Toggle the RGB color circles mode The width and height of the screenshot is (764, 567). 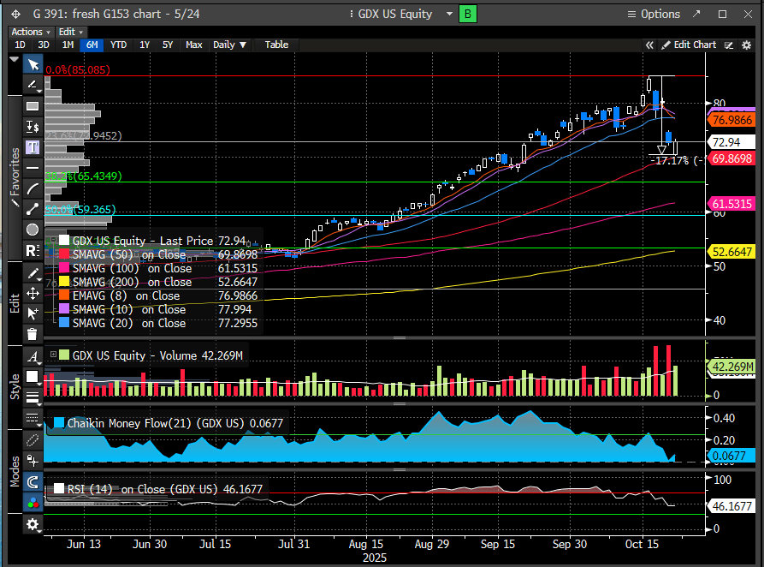tap(33, 503)
